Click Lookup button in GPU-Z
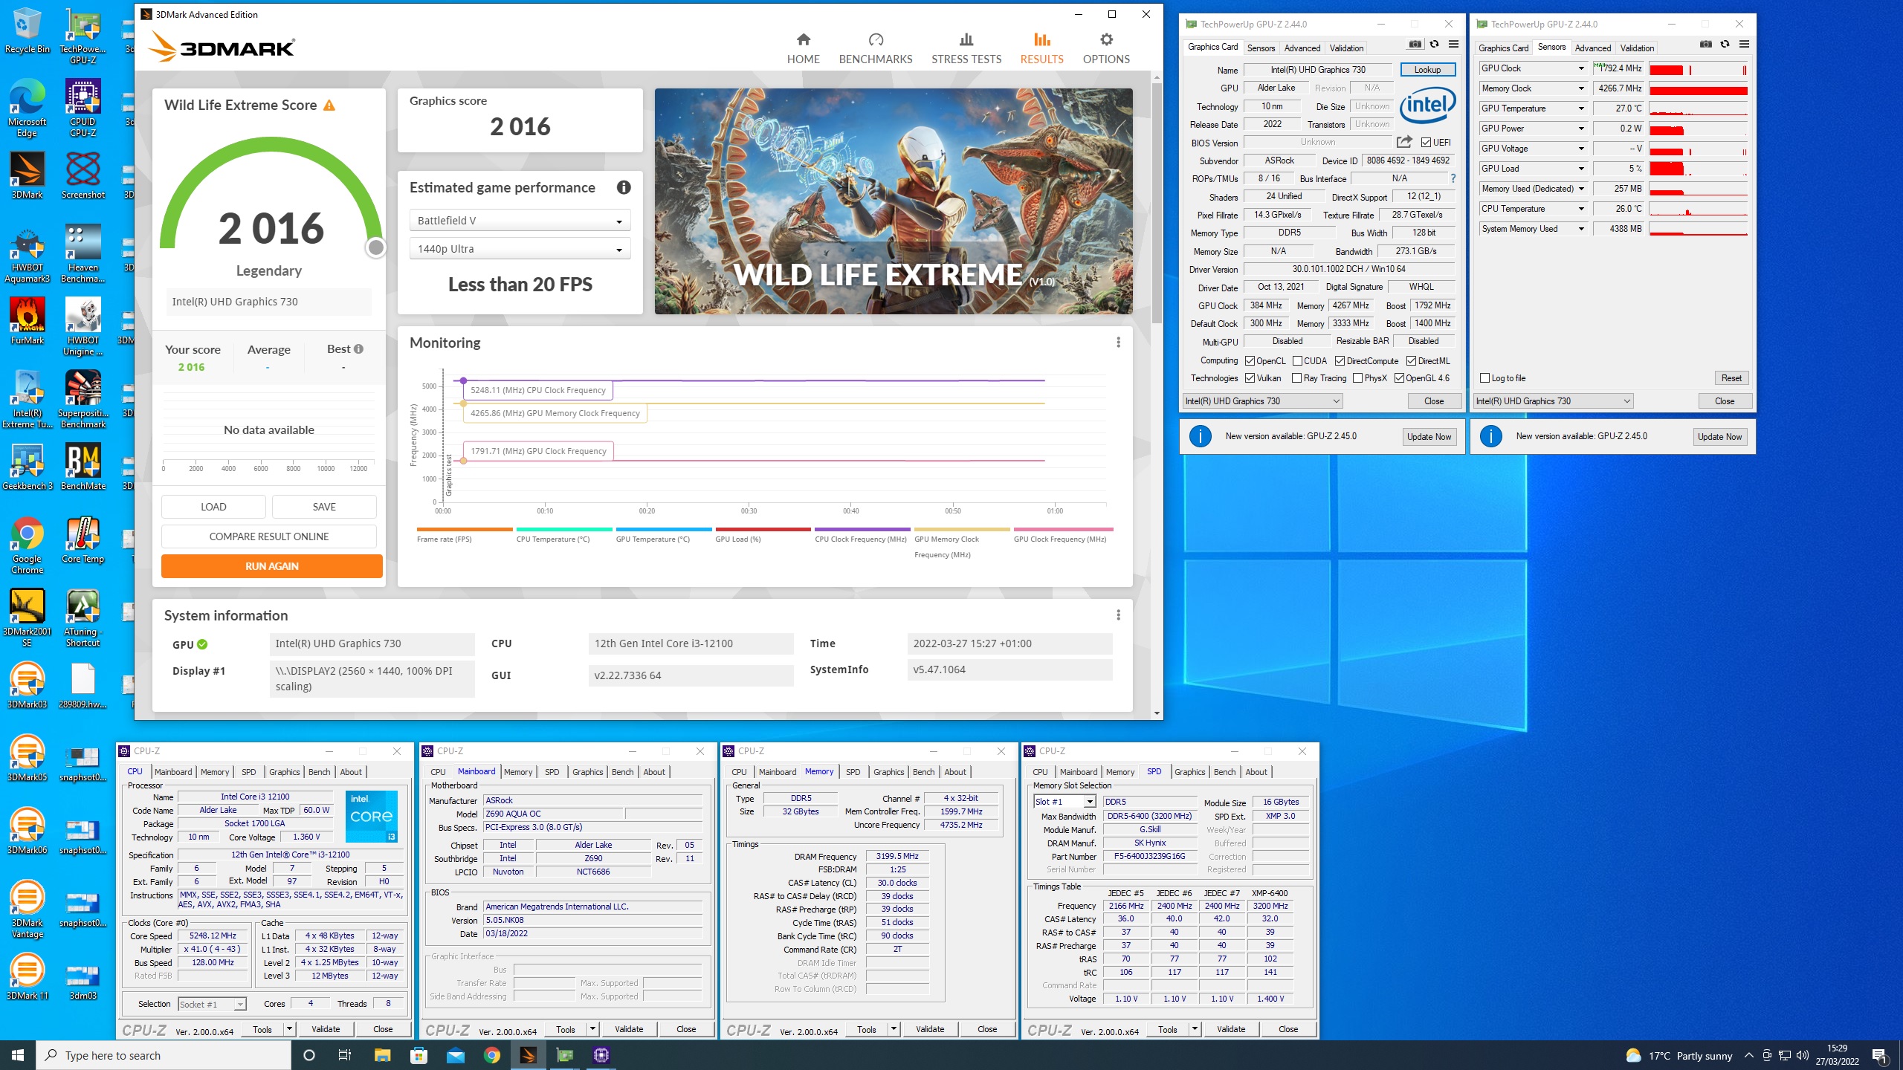Image resolution: width=1903 pixels, height=1070 pixels. coord(1427,70)
